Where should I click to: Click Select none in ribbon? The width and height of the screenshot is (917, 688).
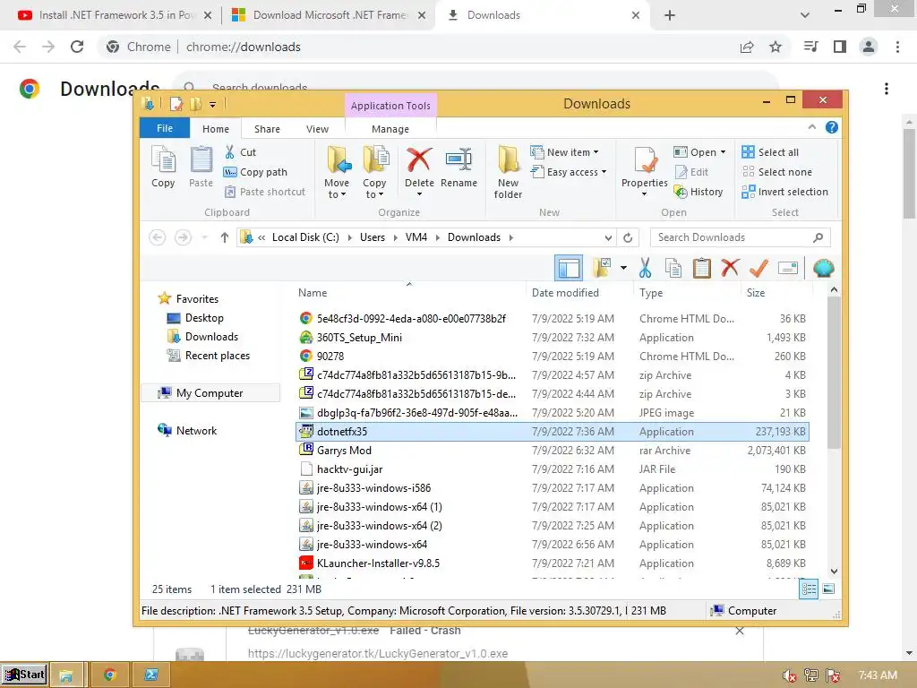[x=777, y=172]
